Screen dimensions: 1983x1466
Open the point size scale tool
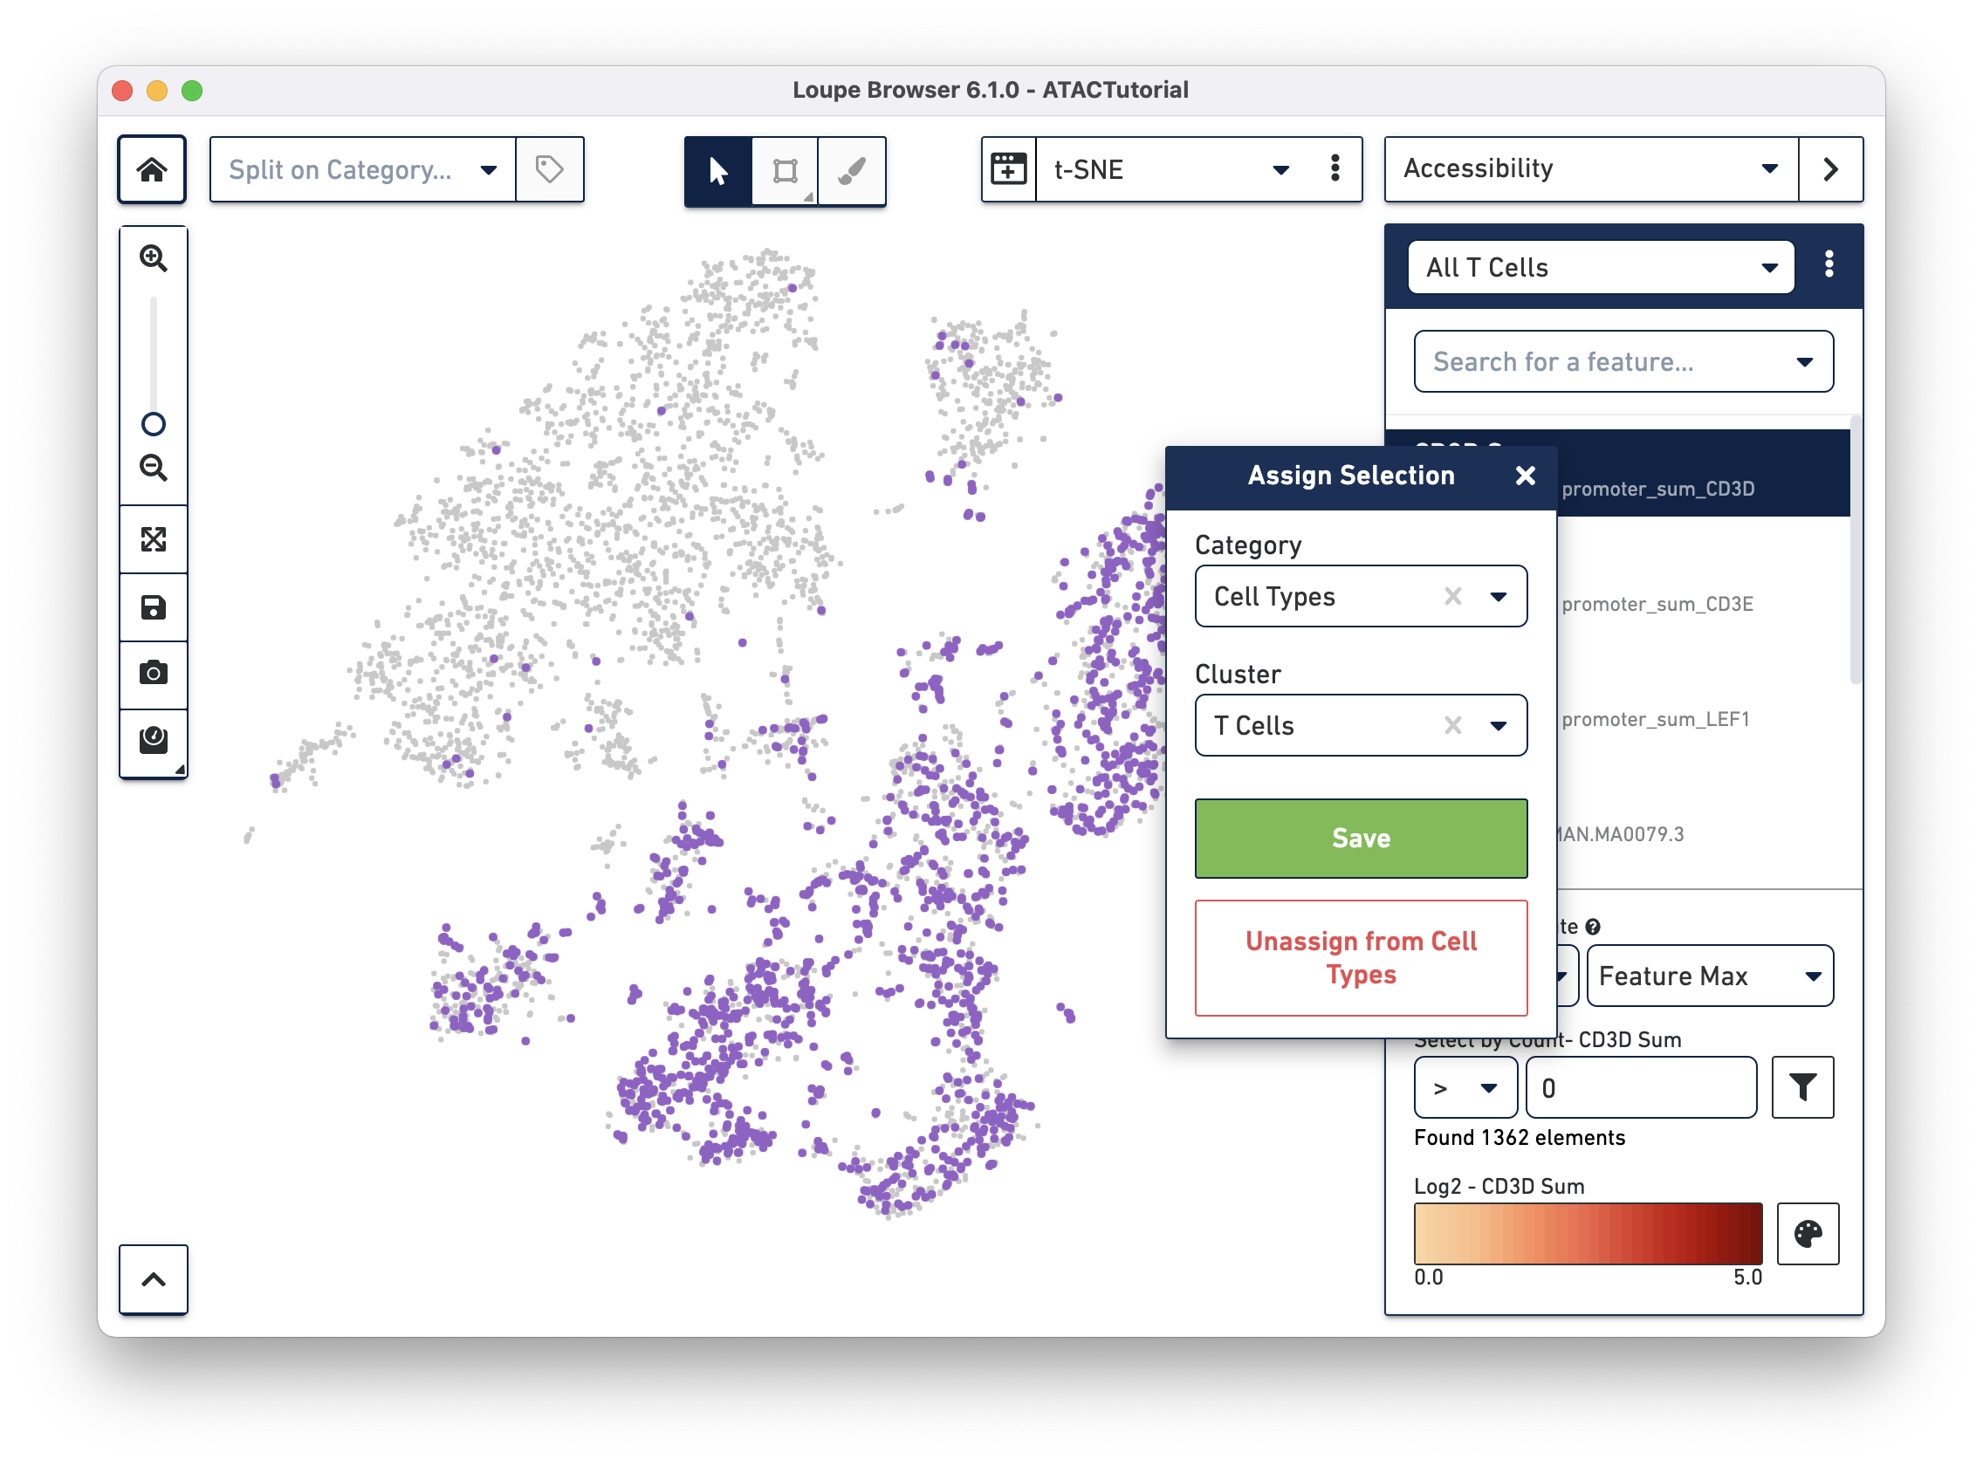[x=154, y=742]
